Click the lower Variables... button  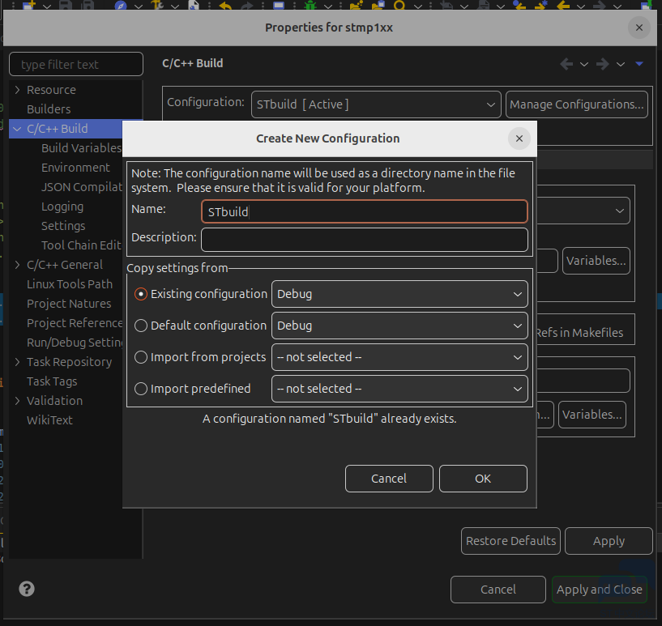(x=592, y=415)
